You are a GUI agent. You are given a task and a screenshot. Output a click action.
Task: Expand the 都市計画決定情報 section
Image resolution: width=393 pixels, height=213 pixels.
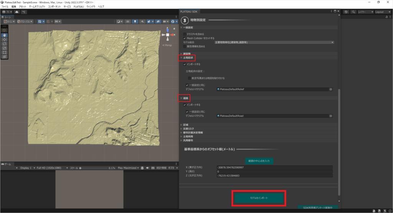pos(192,133)
